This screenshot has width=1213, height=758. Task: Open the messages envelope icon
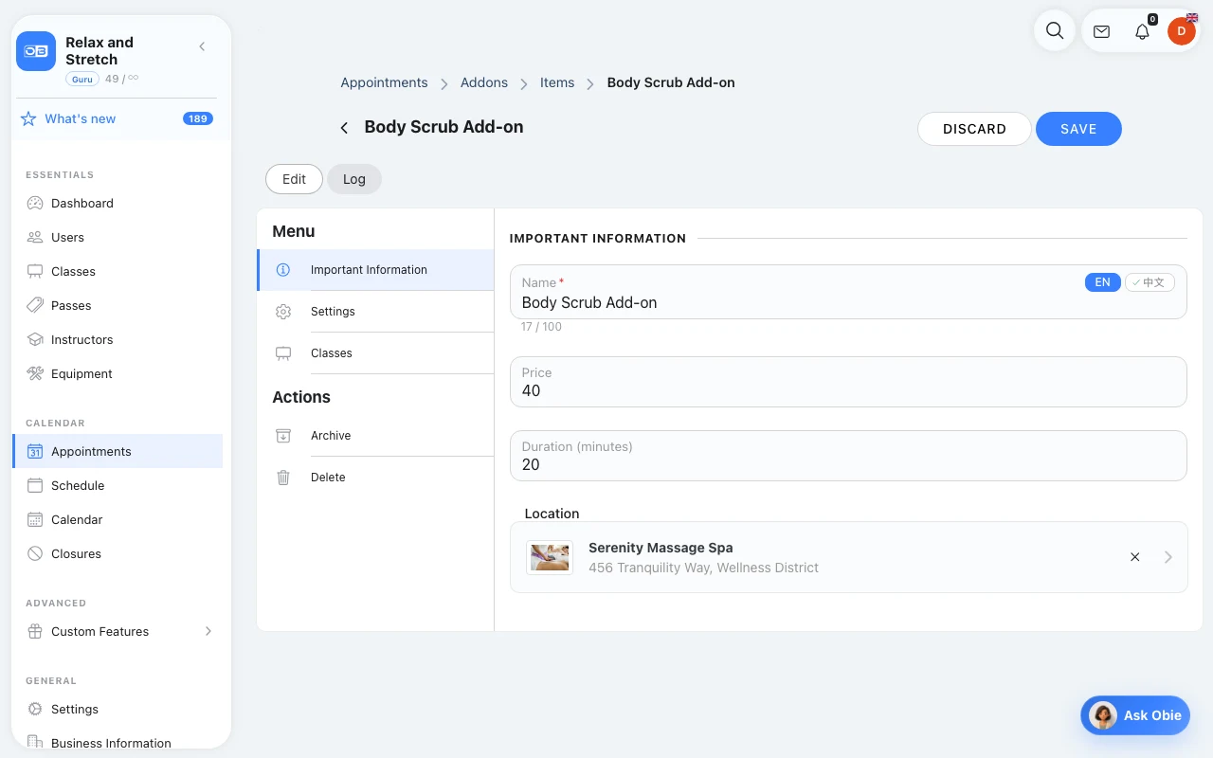coord(1101,31)
